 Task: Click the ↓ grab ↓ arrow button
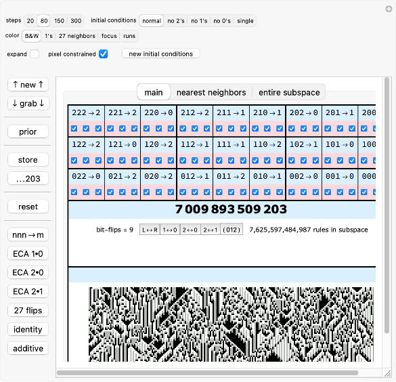pyautogui.click(x=28, y=104)
